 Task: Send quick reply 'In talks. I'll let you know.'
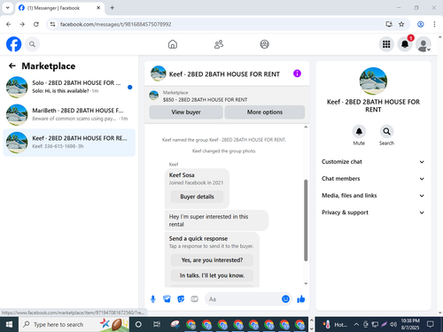(x=212, y=275)
